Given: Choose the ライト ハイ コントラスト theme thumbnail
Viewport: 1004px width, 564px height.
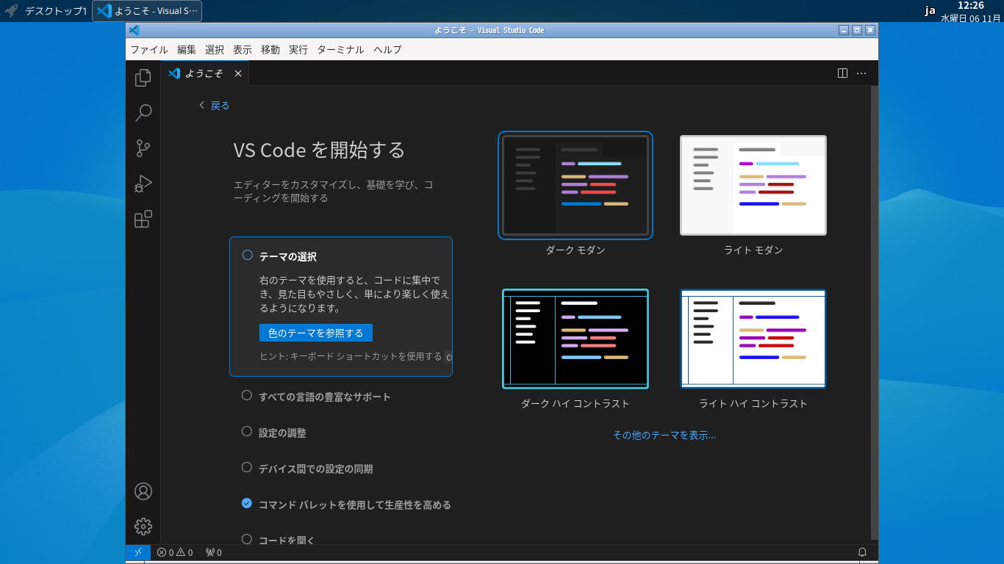Looking at the screenshot, I should coord(753,339).
